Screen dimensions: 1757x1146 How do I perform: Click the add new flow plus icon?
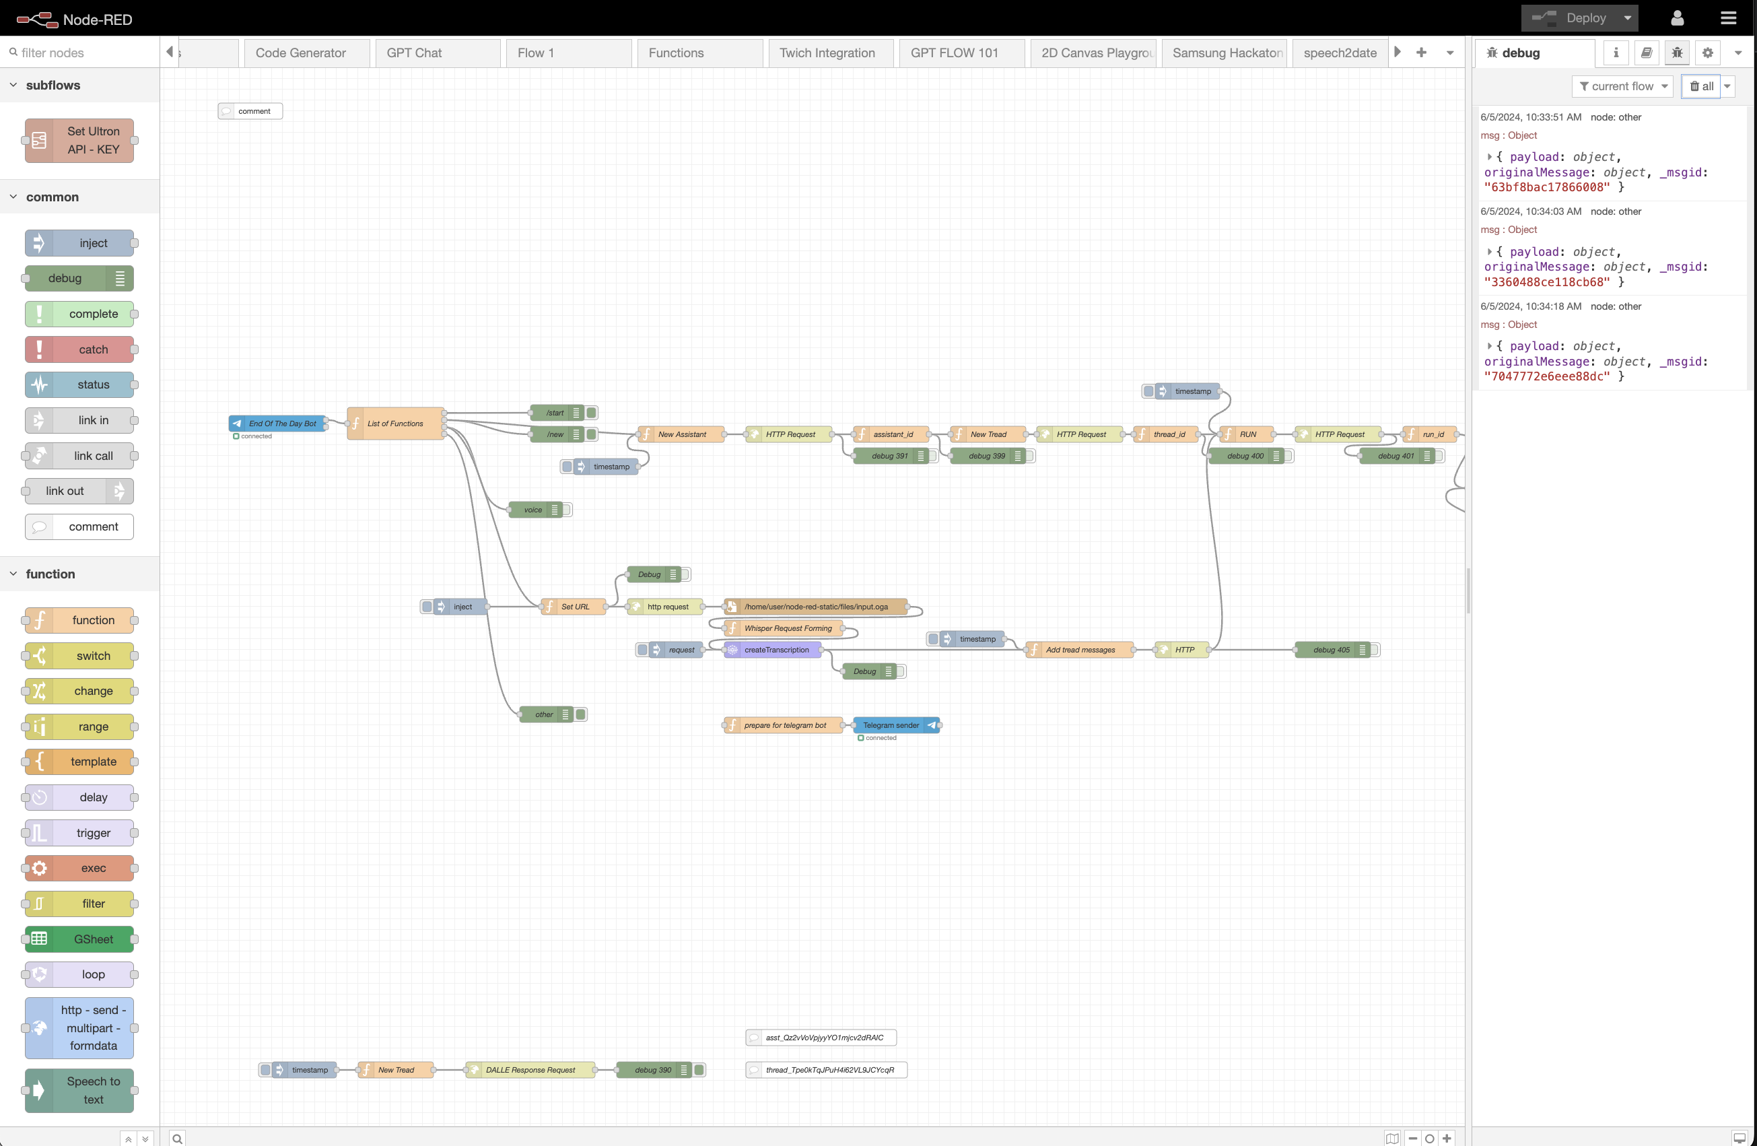pos(1421,53)
